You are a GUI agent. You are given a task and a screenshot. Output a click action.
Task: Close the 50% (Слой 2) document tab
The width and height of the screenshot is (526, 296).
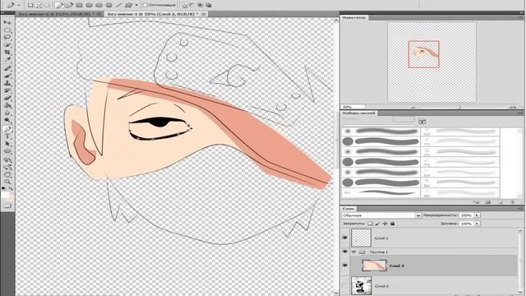point(204,14)
